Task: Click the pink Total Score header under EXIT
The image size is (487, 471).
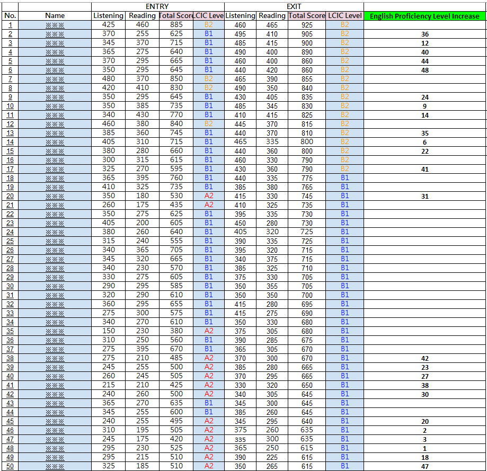Action: [x=307, y=16]
